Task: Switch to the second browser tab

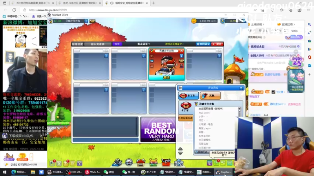Action: pyautogui.click(x=80, y=3)
